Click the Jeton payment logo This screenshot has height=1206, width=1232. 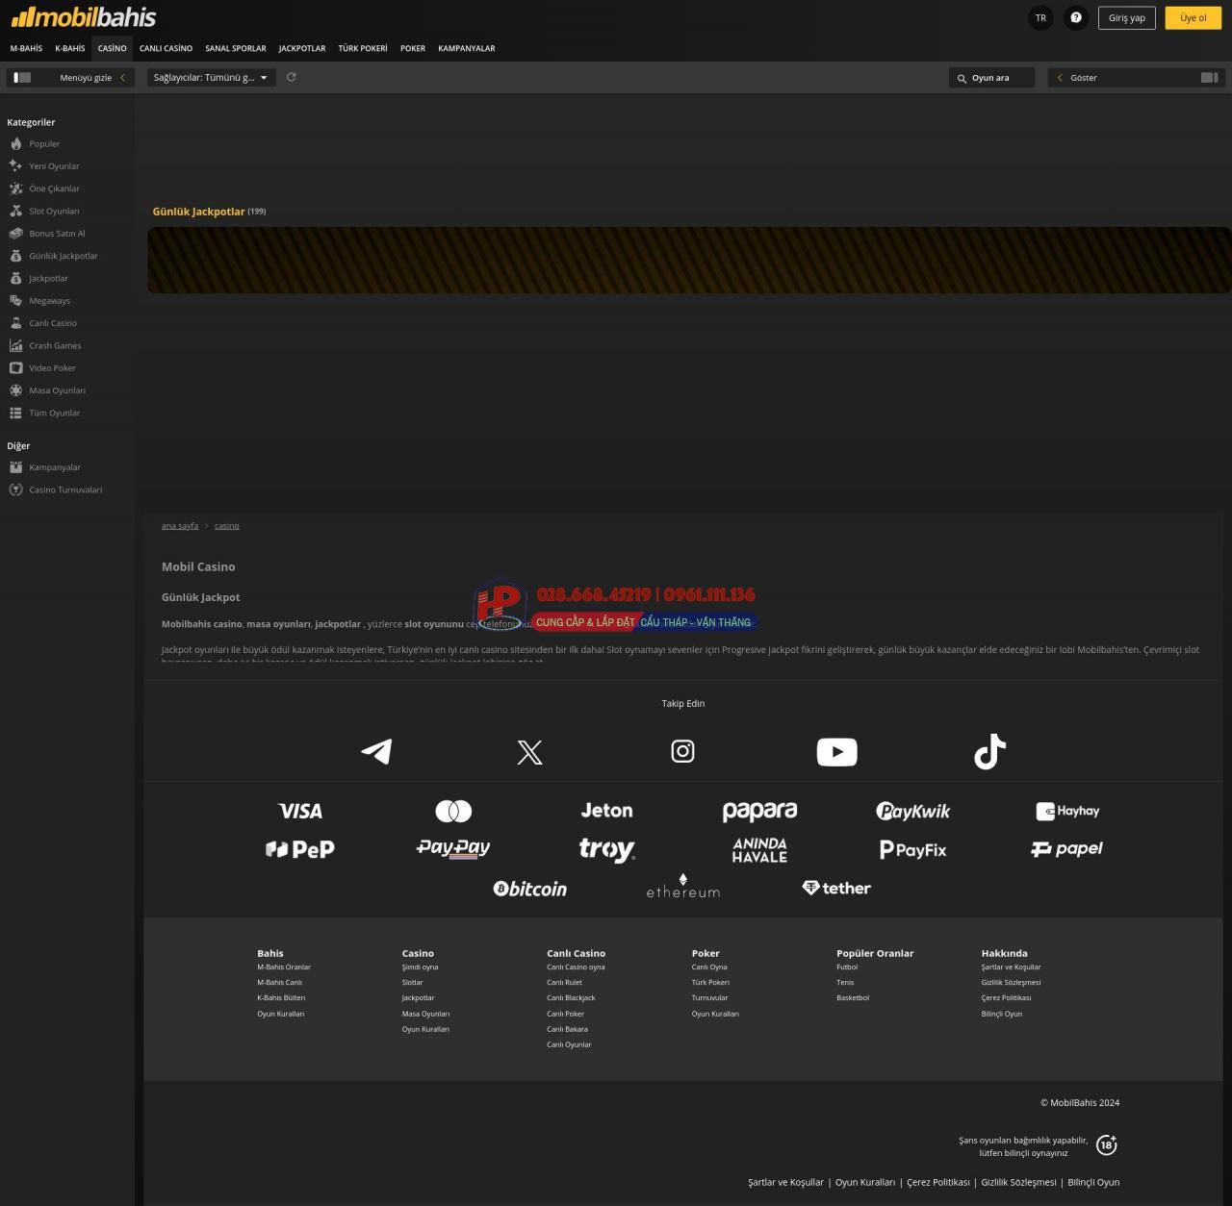coord(606,811)
